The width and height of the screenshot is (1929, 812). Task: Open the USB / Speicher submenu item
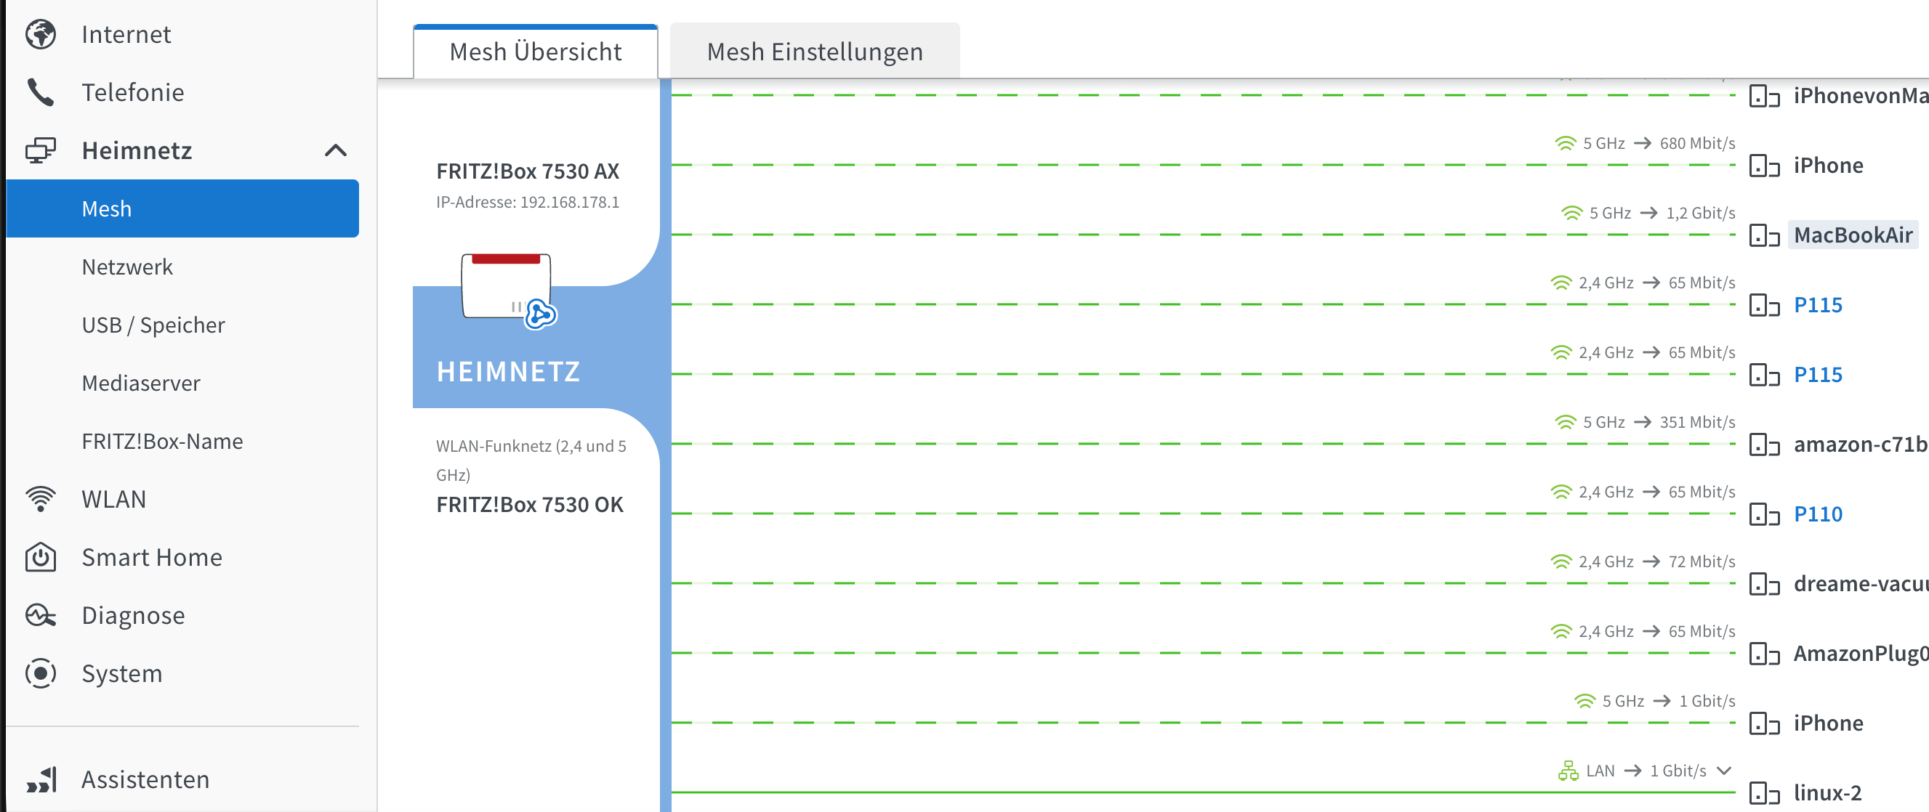(153, 325)
